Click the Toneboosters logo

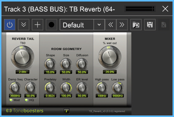click(x=25, y=111)
